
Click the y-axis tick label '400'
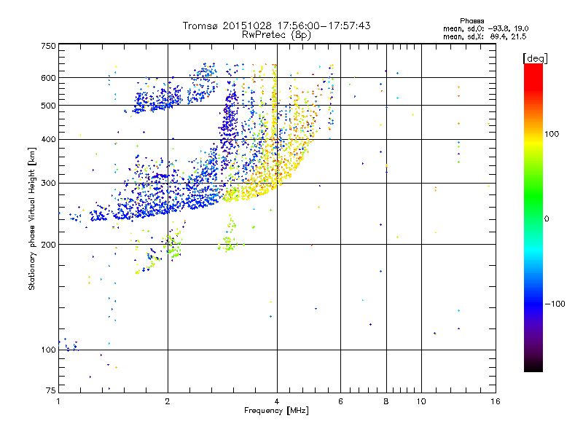[x=48, y=139]
